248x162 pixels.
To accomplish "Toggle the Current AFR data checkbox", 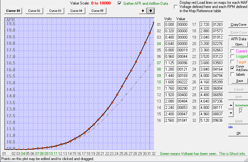I will [232, 51].
